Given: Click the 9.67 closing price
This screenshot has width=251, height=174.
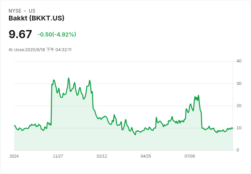Looking at the screenshot, I should [20, 34].
